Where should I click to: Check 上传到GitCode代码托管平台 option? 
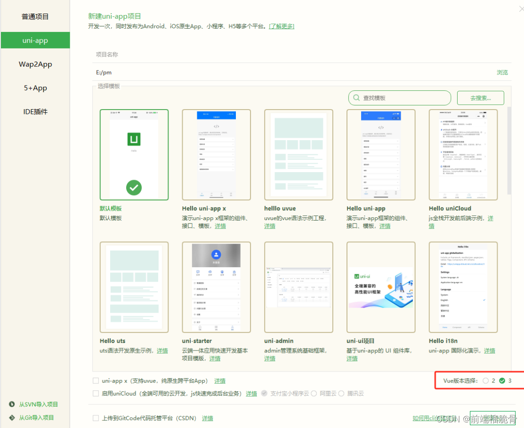(x=96, y=418)
